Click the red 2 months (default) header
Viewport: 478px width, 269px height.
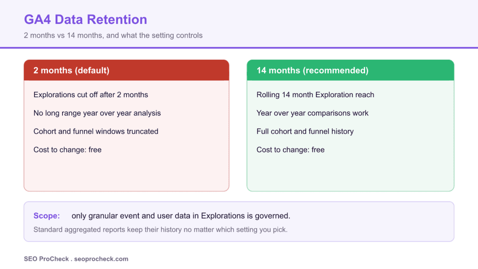[127, 71]
